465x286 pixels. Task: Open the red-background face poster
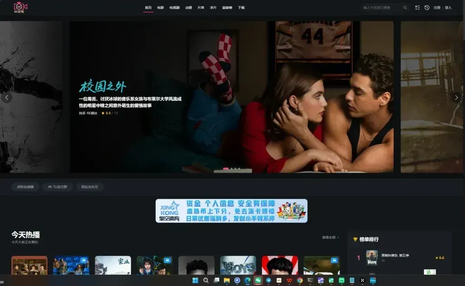[280, 265]
